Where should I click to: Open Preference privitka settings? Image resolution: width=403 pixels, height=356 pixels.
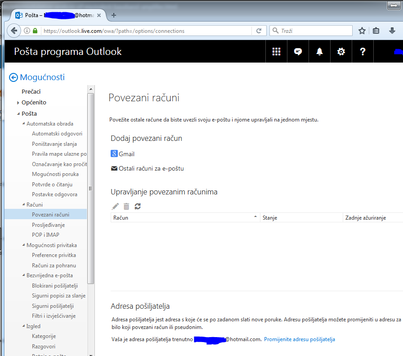(x=54, y=255)
